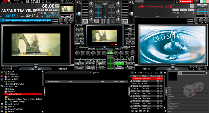Click the padlock icon next to BROWSER
The width and height of the screenshot is (209, 113).
click(177, 2)
